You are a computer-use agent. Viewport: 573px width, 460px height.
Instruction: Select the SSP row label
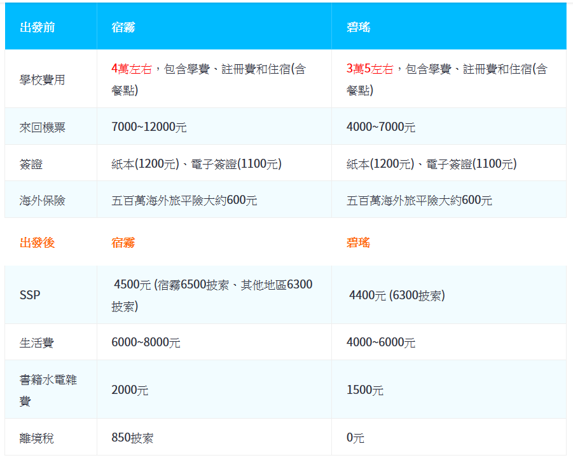pos(30,296)
